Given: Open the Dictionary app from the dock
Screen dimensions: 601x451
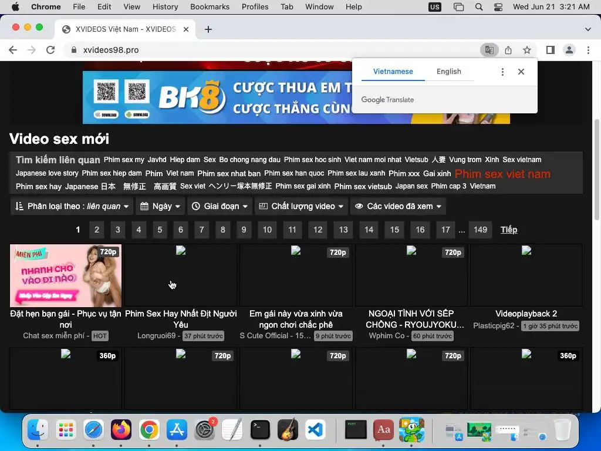Looking at the screenshot, I should coord(384,429).
